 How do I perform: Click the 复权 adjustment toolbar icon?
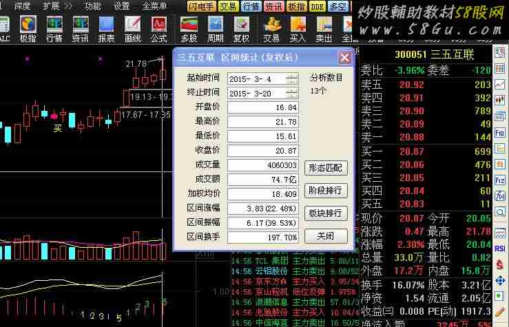pyautogui.click(x=241, y=29)
